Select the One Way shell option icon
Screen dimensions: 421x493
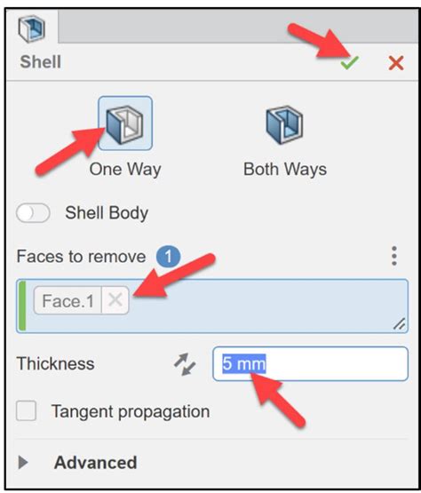click(125, 123)
